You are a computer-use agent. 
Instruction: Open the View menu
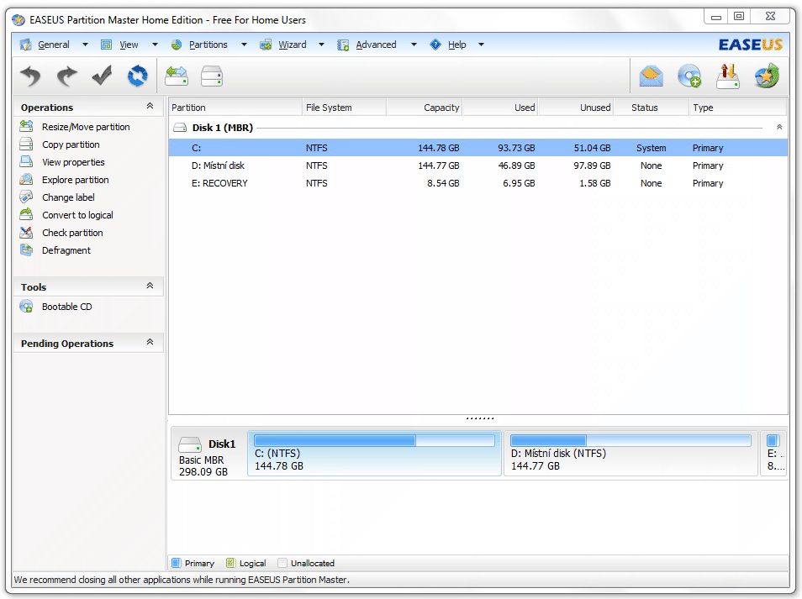[x=129, y=45]
